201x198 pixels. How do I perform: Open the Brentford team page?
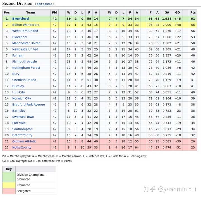point(20,19)
